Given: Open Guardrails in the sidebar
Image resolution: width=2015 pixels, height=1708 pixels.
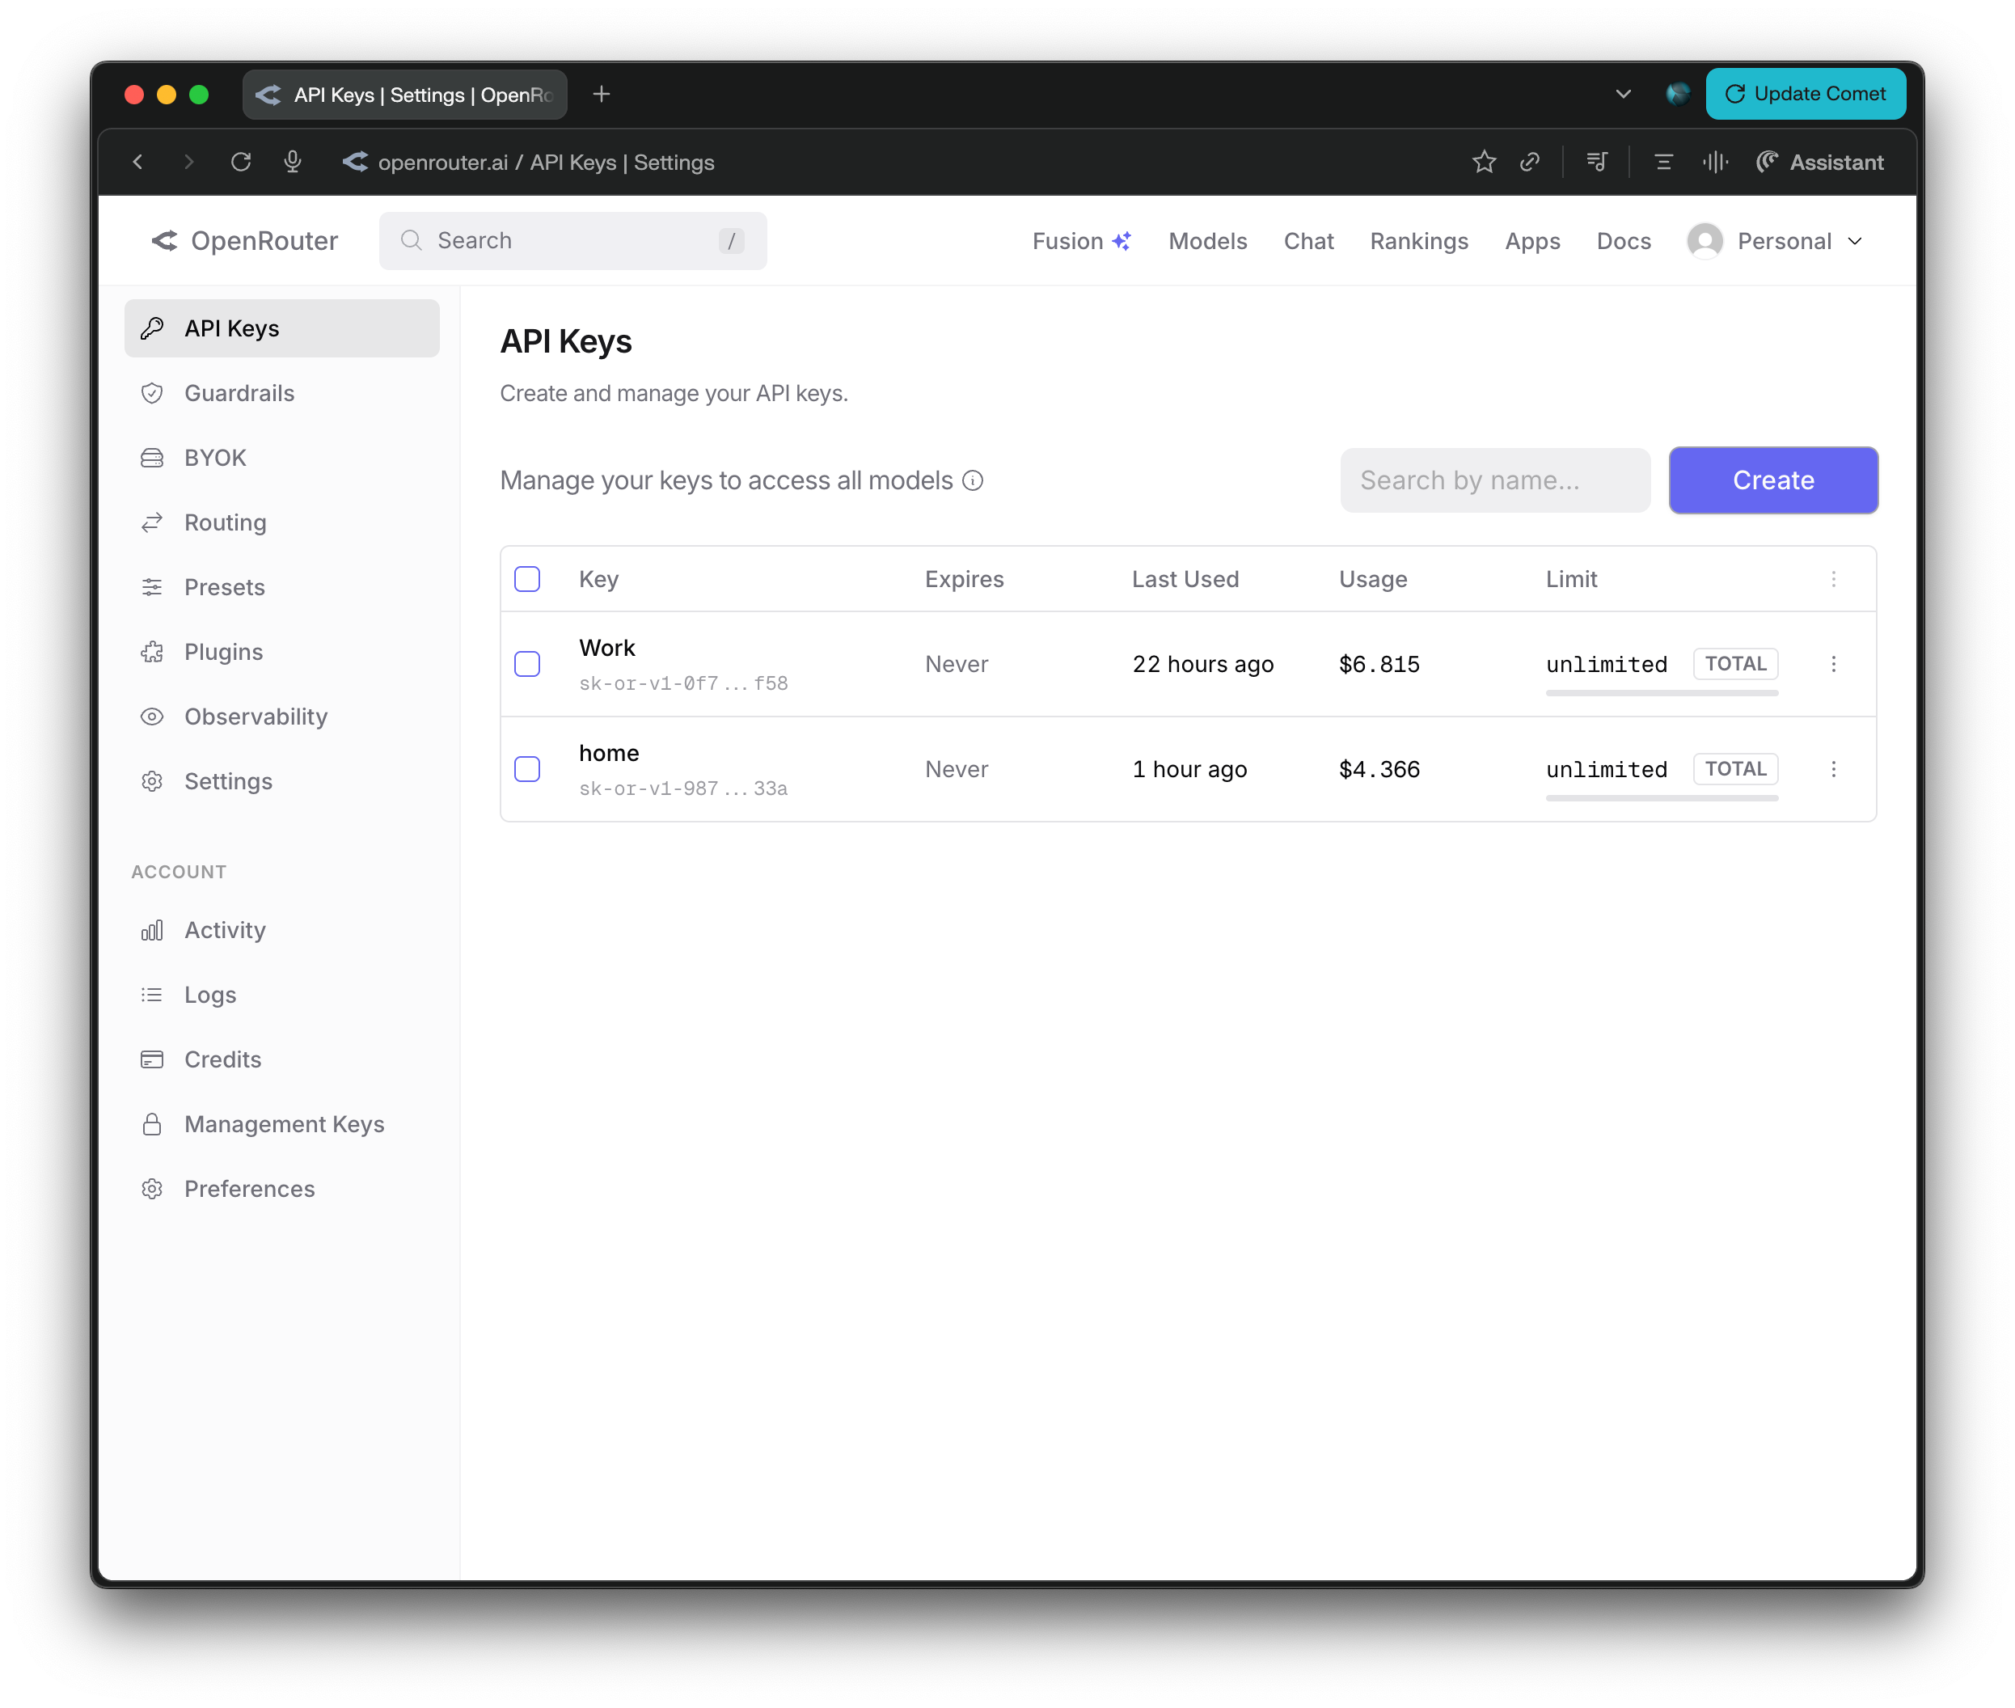Looking at the screenshot, I should [281, 393].
